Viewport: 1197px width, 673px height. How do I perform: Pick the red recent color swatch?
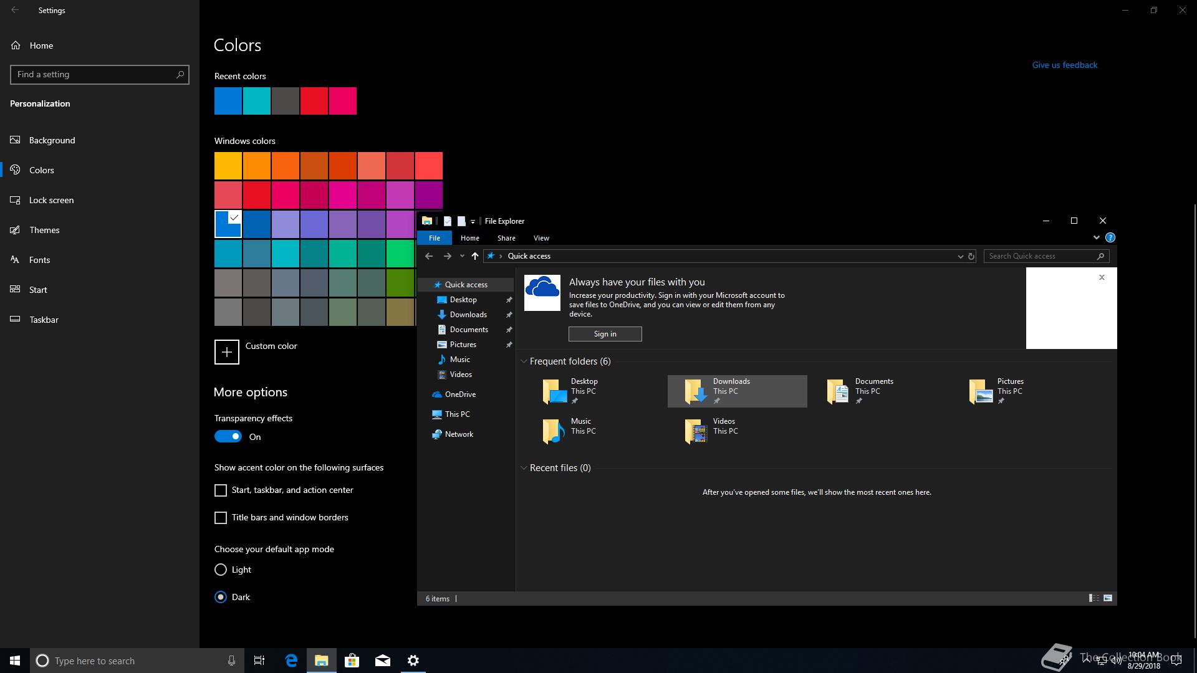point(314,101)
